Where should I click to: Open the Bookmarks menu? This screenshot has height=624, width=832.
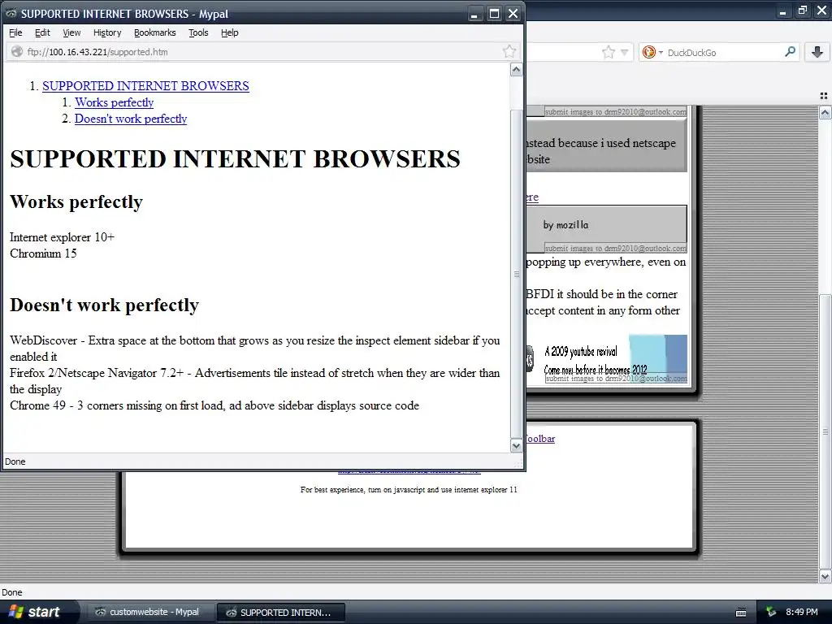click(154, 32)
